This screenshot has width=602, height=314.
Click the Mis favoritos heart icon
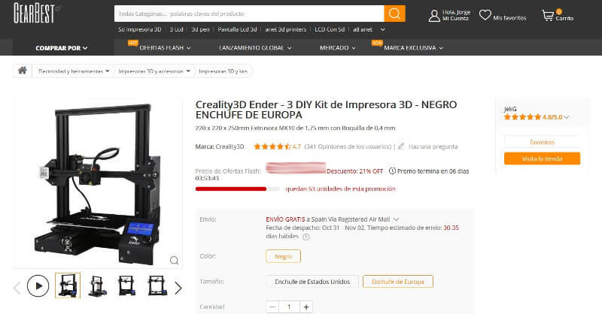point(485,15)
